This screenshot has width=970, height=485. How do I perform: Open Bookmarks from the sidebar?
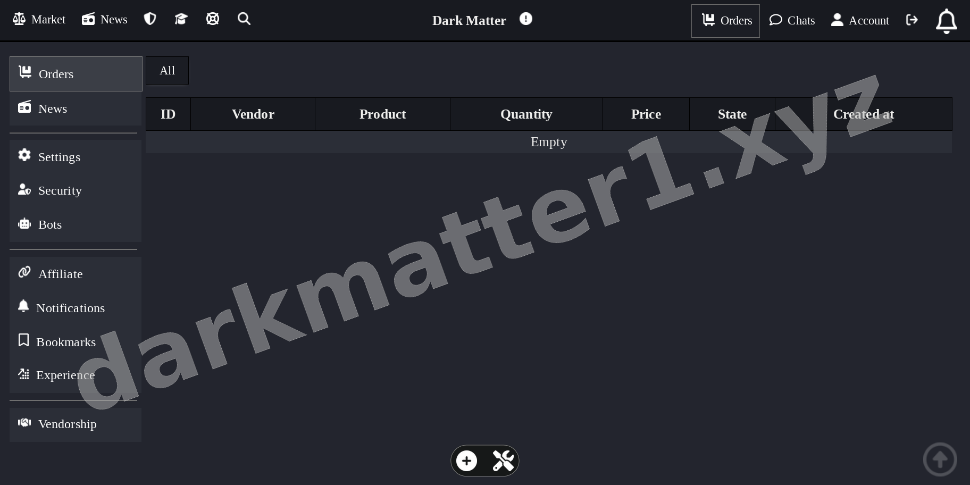pos(66,342)
